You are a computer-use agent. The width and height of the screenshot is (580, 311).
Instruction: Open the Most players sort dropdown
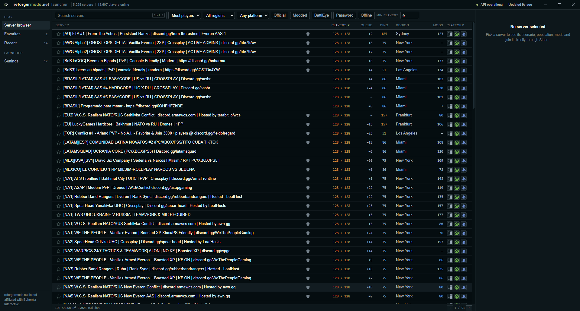click(x=185, y=15)
